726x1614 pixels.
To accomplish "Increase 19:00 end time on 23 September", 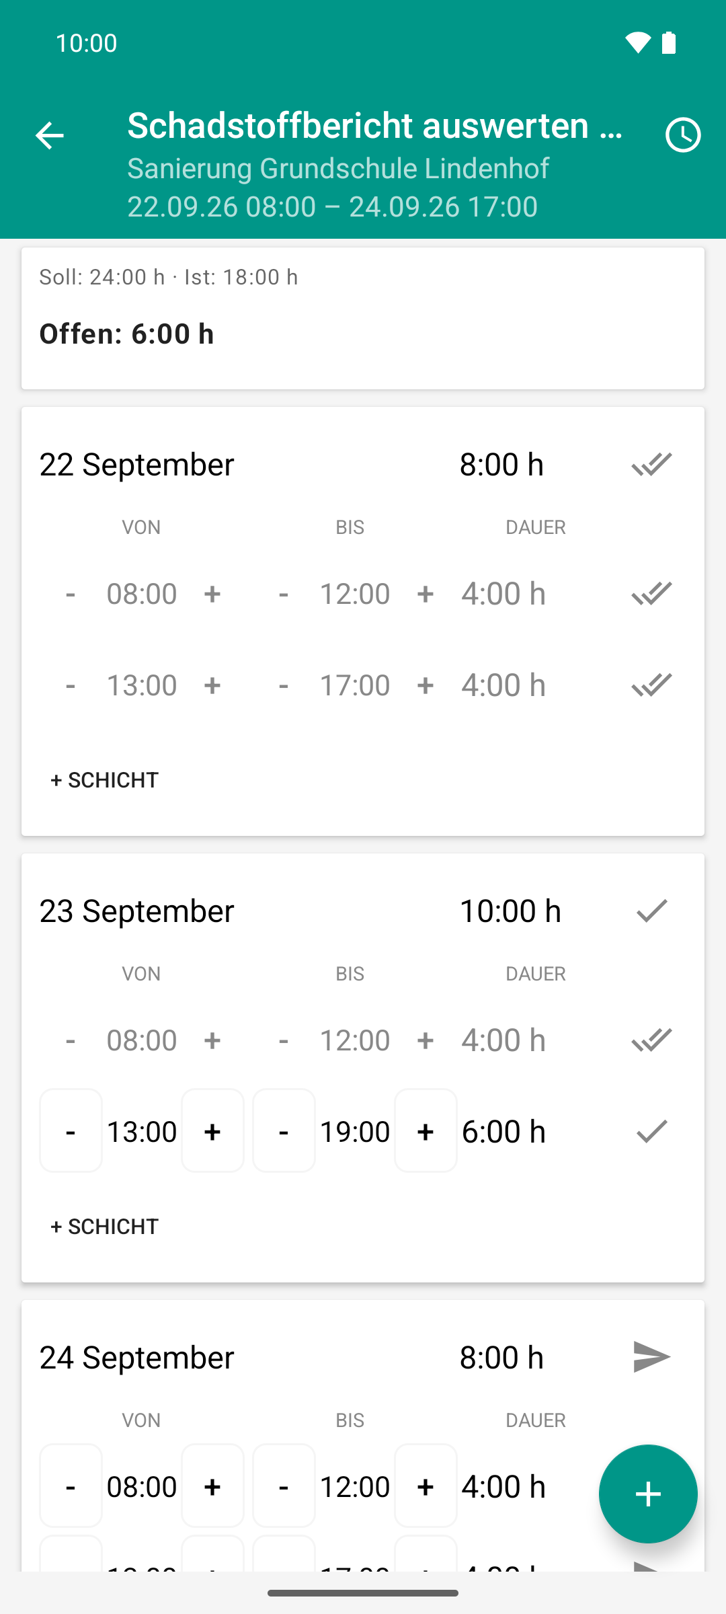I will (426, 1131).
